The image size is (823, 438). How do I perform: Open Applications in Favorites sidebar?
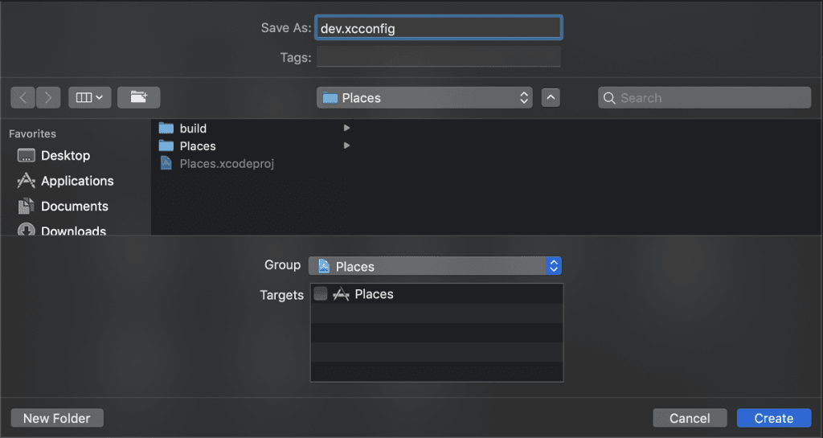click(77, 181)
